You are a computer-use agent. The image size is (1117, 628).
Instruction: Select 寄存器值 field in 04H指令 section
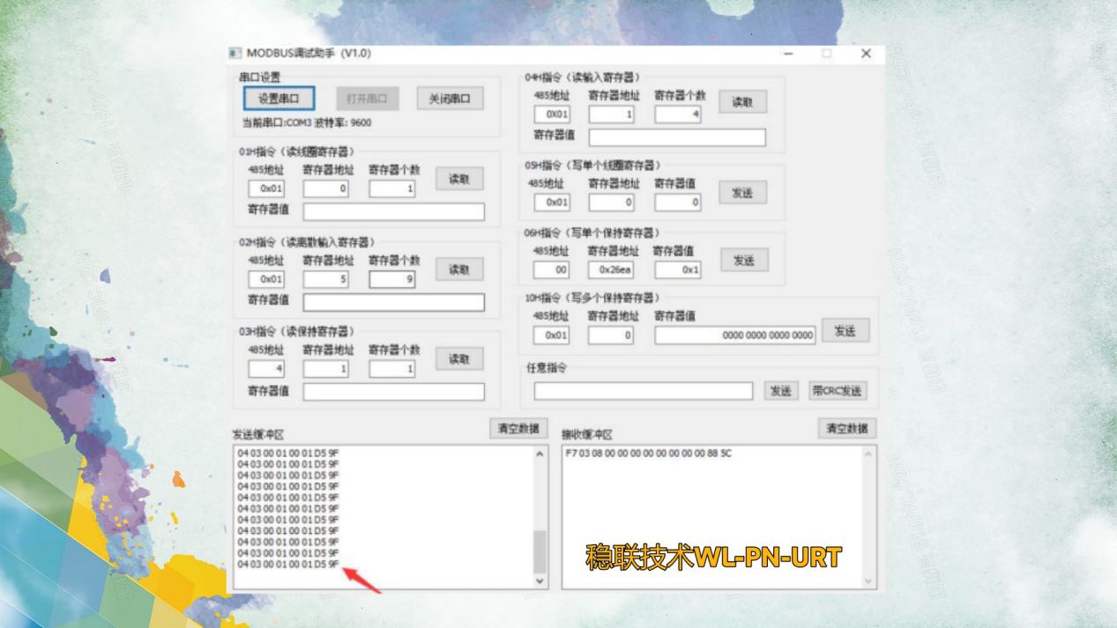point(677,137)
